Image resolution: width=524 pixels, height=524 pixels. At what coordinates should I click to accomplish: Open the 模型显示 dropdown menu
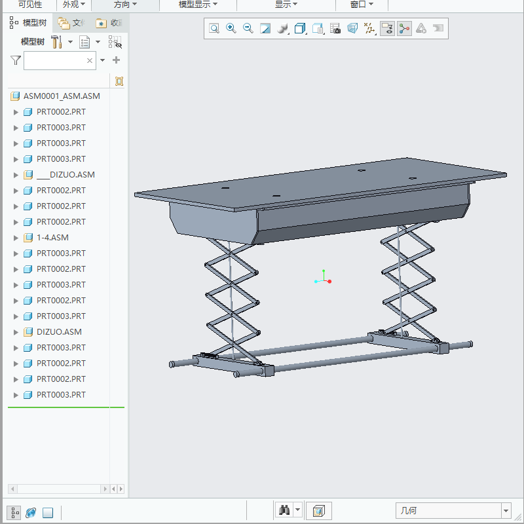(198, 5)
